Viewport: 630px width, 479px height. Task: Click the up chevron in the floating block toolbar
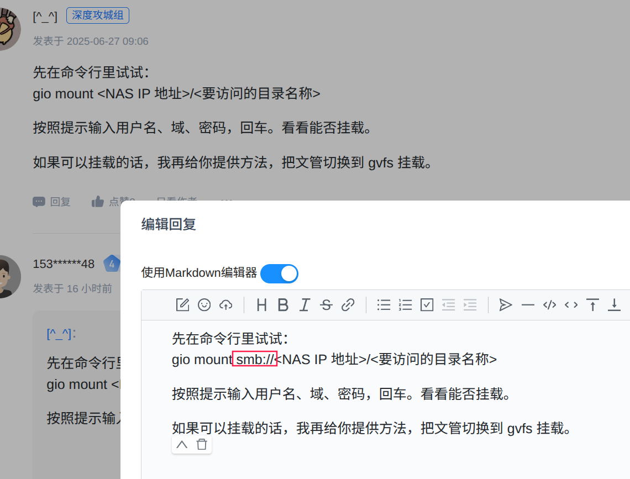pos(182,445)
